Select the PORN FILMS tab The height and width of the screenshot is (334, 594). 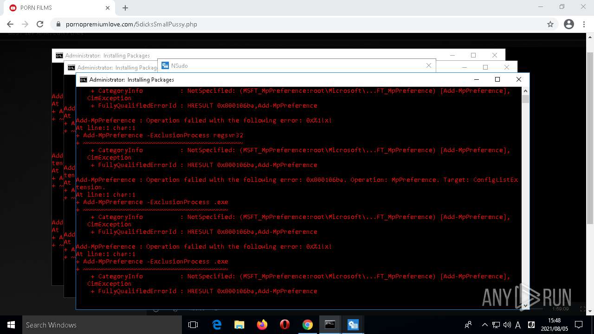click(x=59, y=8)
